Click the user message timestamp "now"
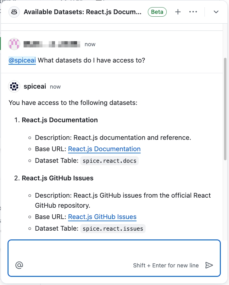 90,44
